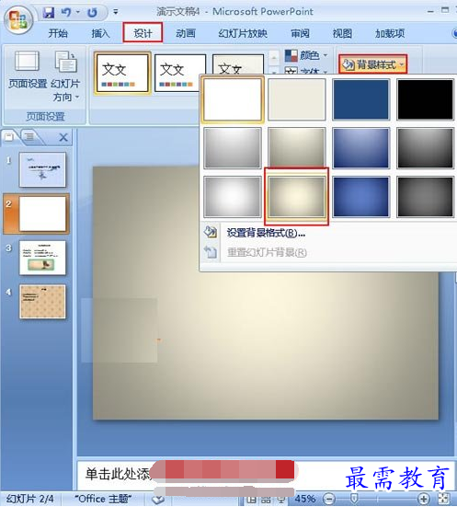Open the 设计 ribbon tab

(143, 33)
